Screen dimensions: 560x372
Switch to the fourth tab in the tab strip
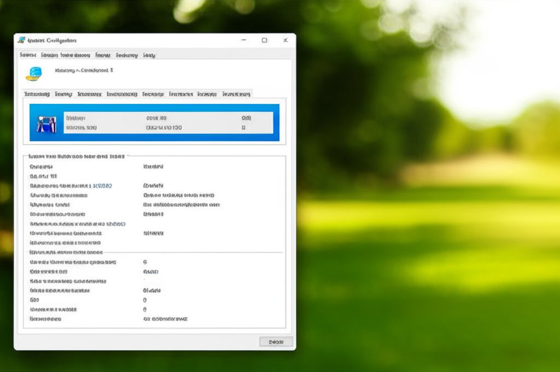point(122,94)
